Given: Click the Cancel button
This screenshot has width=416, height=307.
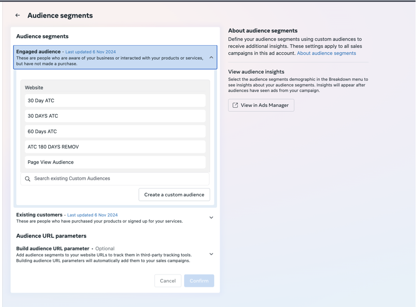Looking at the screenshot, I should [168, 281].
